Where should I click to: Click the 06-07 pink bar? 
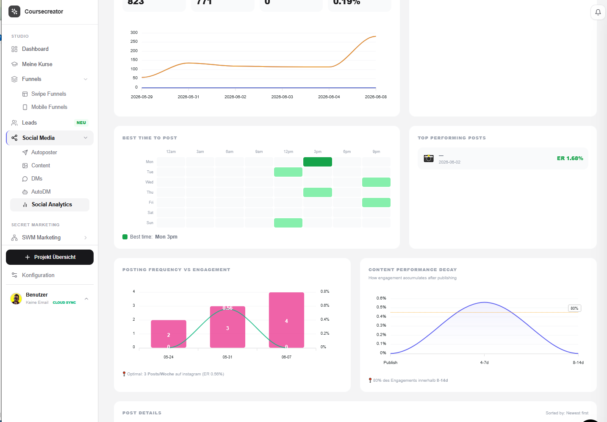tap(286, 320)
